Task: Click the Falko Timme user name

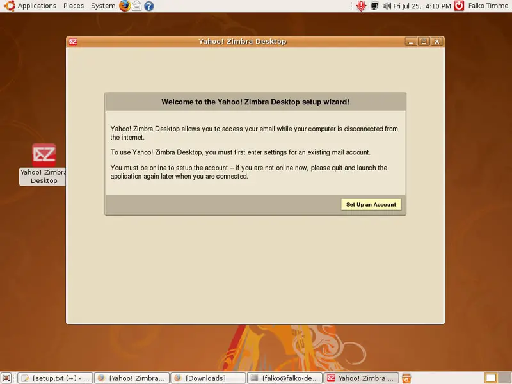Action: pos(488,6)
